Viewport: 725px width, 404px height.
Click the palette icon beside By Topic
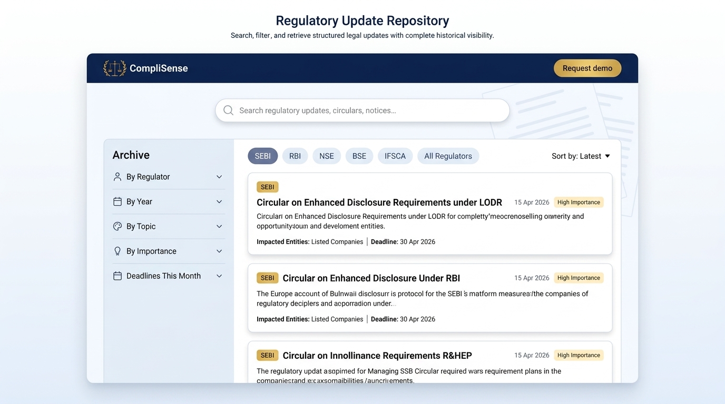coord(117,226)
